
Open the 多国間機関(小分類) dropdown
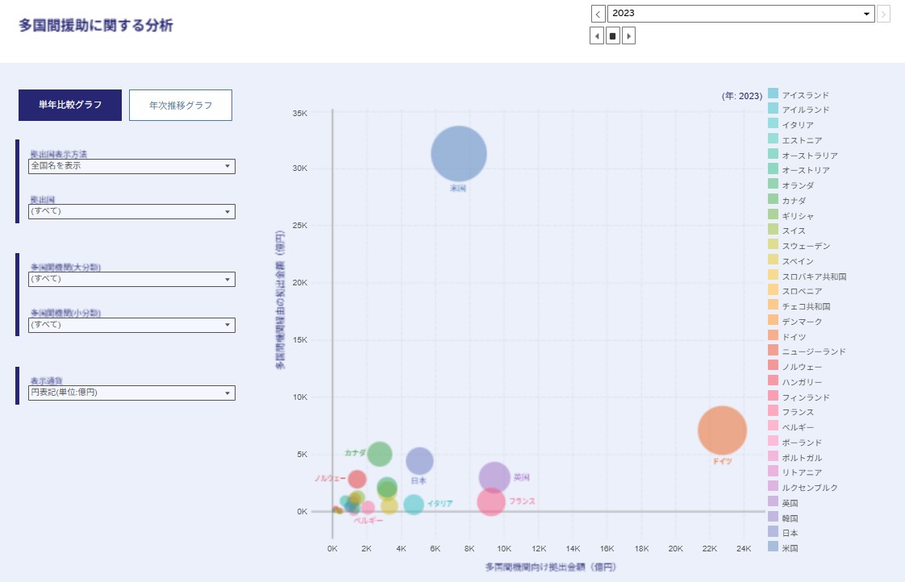[x=131, y=325]
